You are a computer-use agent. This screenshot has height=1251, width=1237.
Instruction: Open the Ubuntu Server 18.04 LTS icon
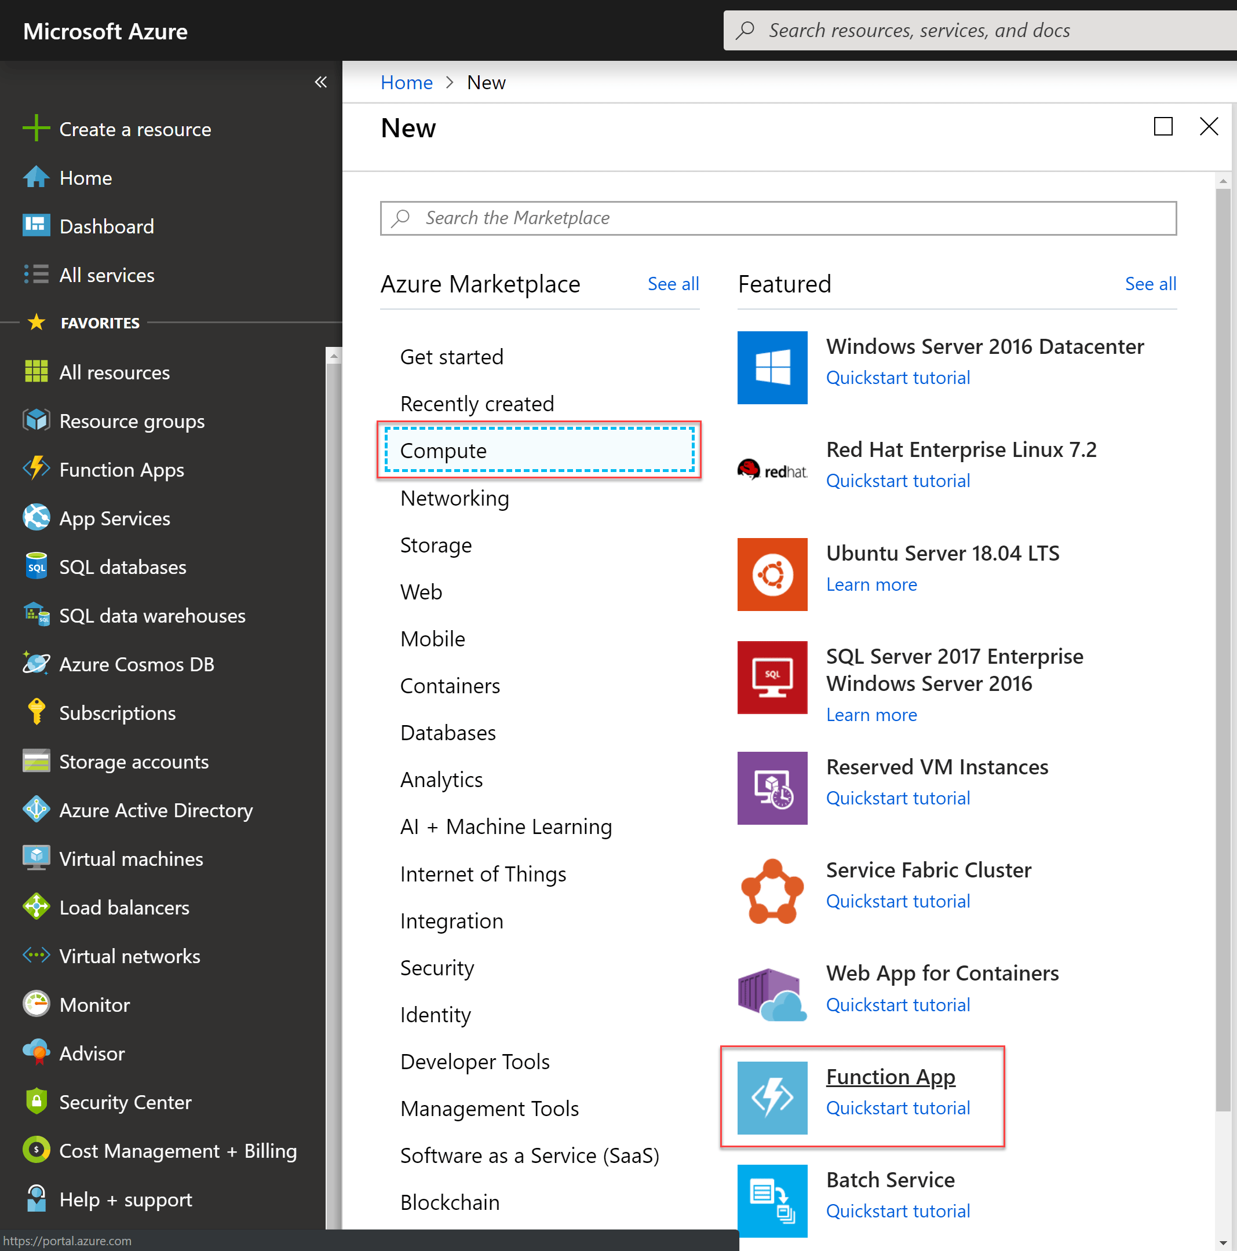point(772,575)
